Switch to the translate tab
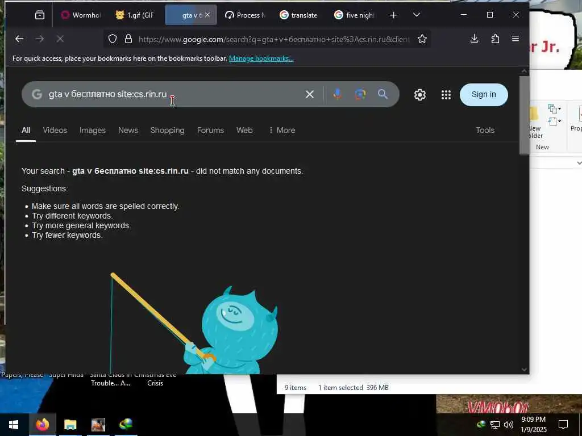 pos(299,15)
